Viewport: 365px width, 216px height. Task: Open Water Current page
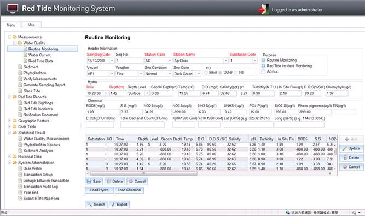click(x=39, y=55)
